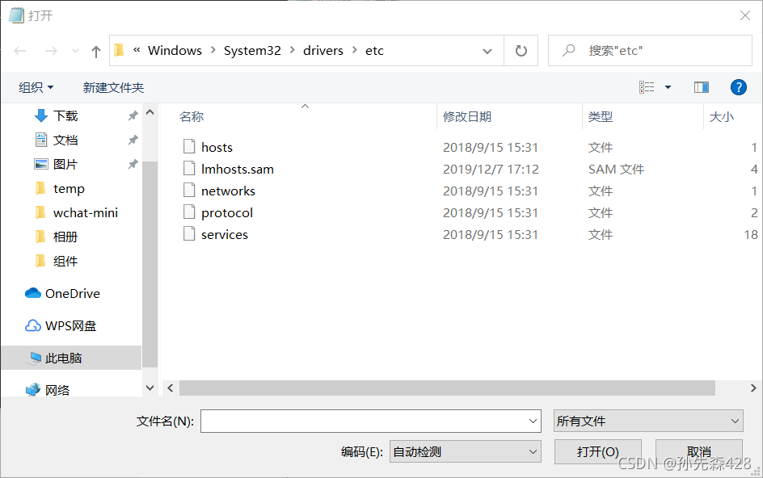This screenshot has height=478, width=763.
Task: Open 所有文件 file type dropdown
Action: (648, 421)
